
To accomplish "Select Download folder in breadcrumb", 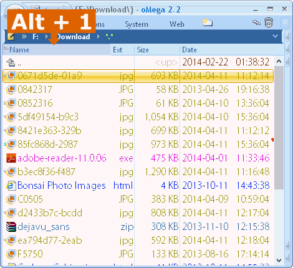I will (x=73, y=37).
